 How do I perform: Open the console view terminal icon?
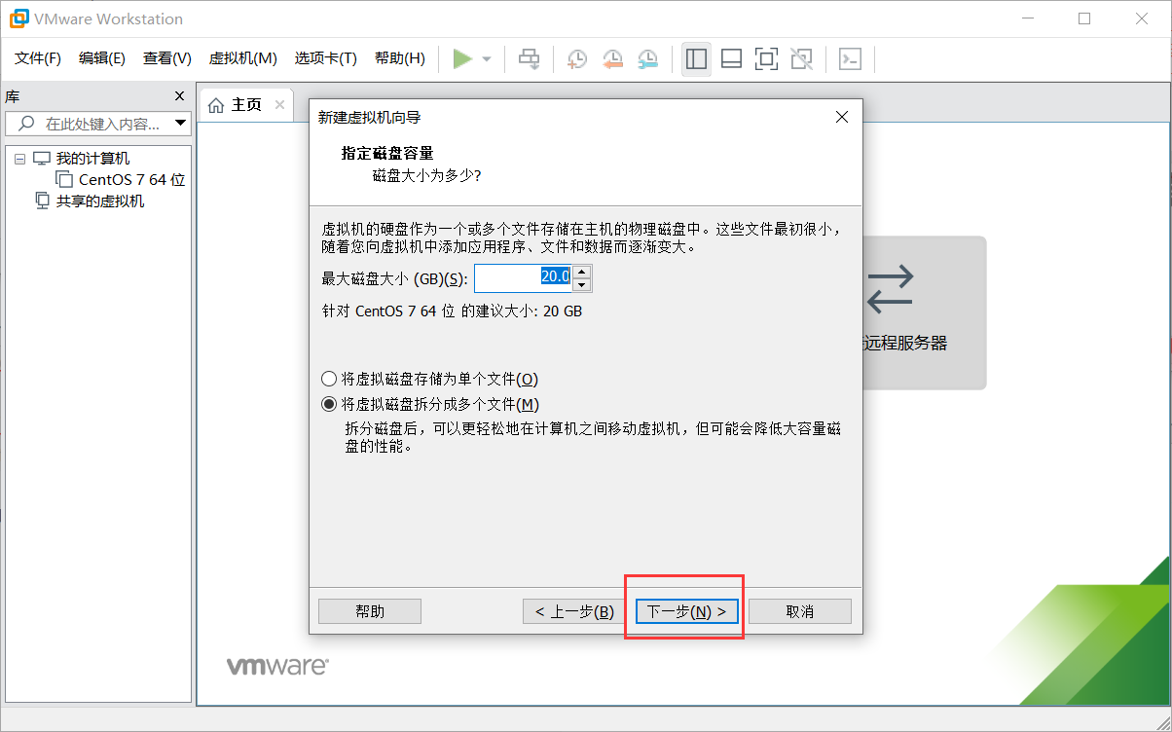850,59
